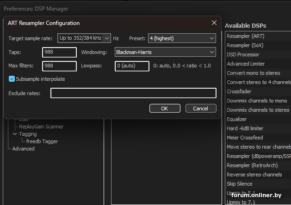Click the Taps input field
This screenshot has height=205, width=291.
point(59,52)
